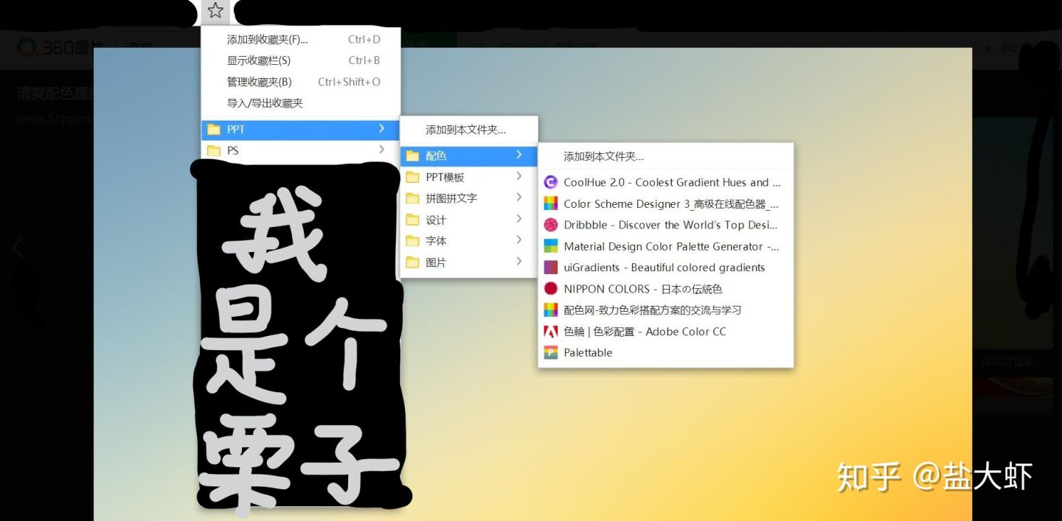Click the PPT folder icon
The height and width of the screenshot is (521, 1062).
click(x=215, y=129)
